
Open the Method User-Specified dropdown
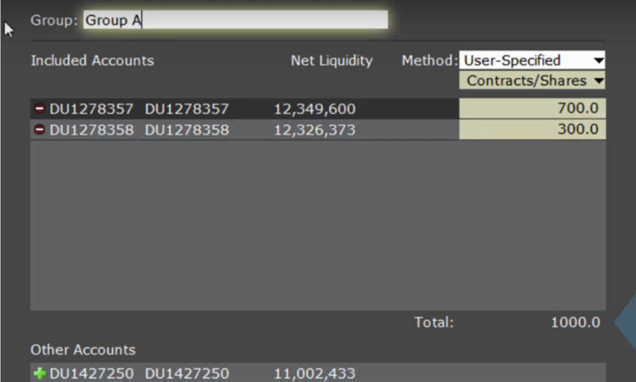click(x=532, y=60)
